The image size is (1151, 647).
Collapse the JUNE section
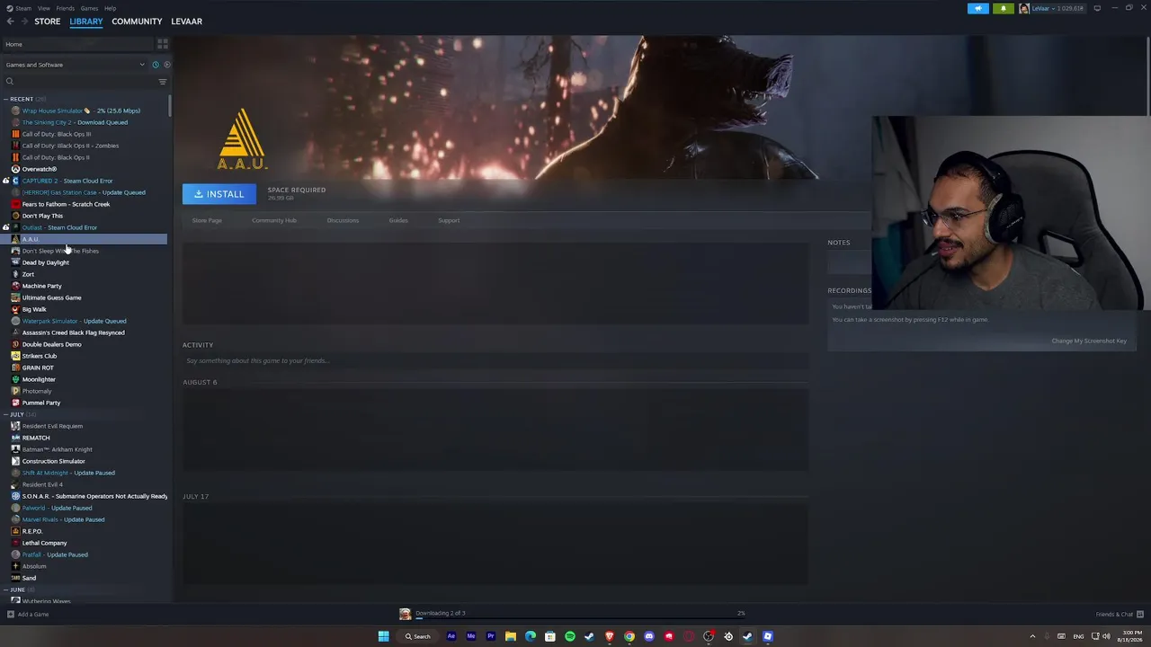point(6,589)
